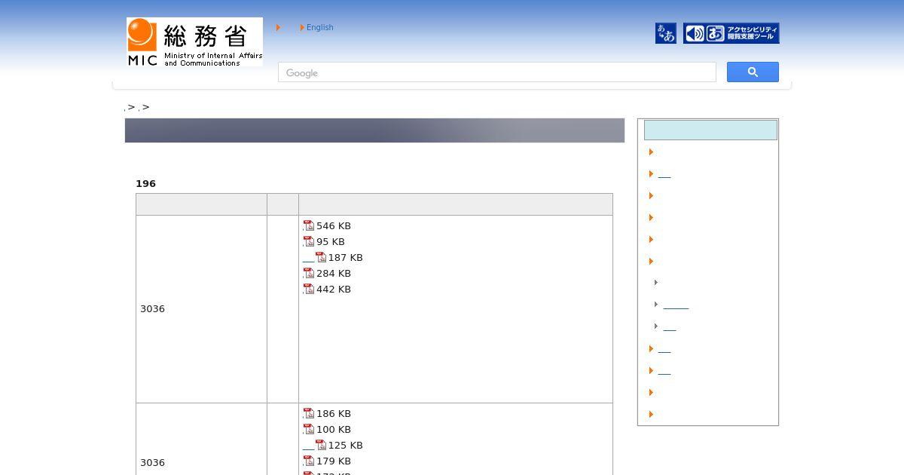Click the orange arrow beside English
This screenshot has height=475, width=904.
coord(302,28)
